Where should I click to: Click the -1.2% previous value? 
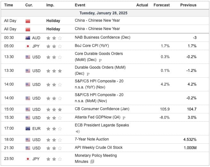[191, 71]
